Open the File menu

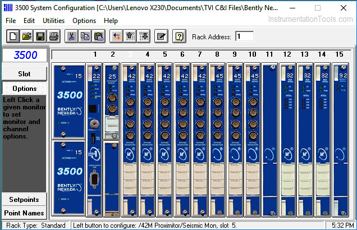pos(11,21)
